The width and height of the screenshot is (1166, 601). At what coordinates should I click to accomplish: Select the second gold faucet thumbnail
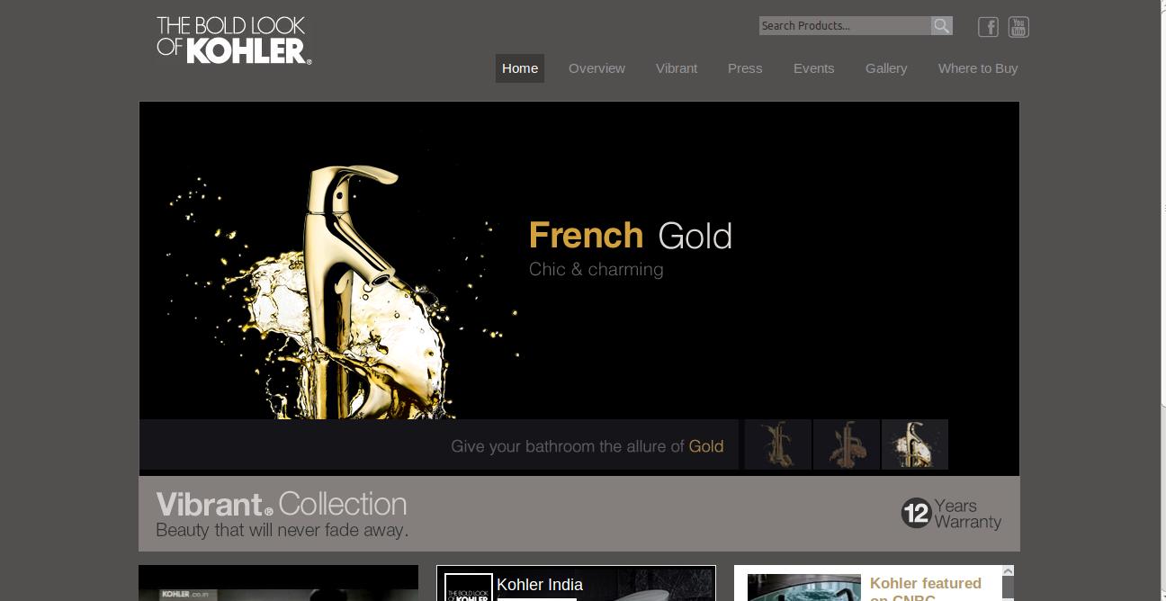point(847,444)
